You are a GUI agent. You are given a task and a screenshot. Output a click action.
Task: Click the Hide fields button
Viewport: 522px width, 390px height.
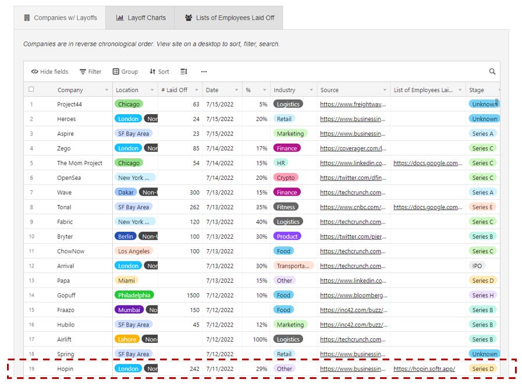(49, 72)
